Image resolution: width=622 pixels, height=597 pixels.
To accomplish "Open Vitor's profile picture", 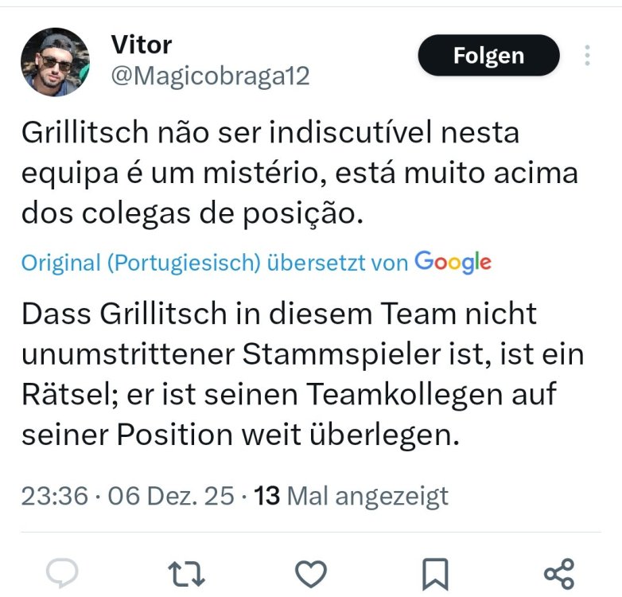I will 55,62.
